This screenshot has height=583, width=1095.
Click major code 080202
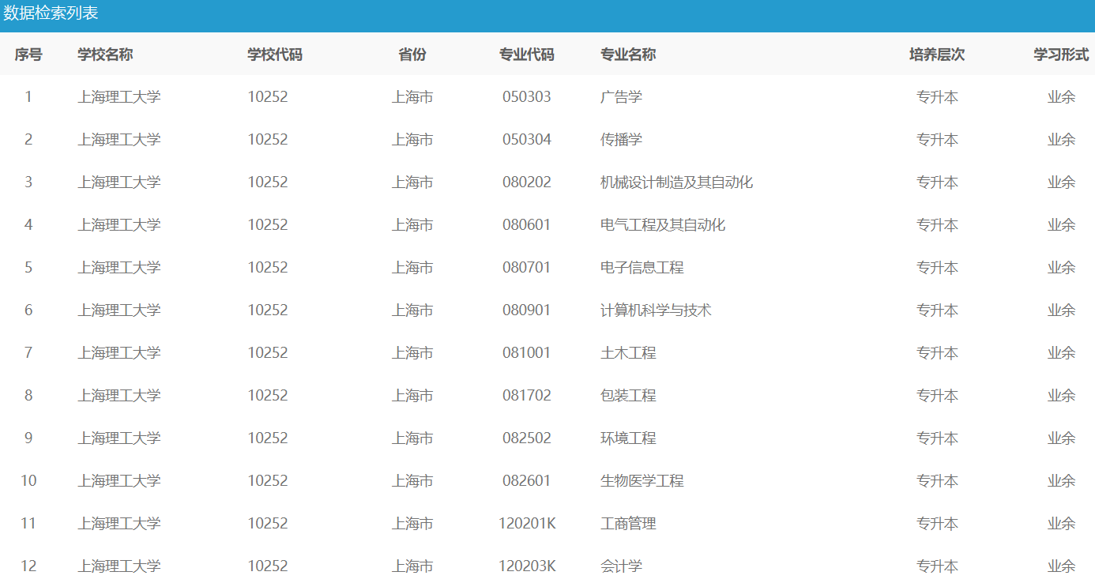click(x=527, y=182)
